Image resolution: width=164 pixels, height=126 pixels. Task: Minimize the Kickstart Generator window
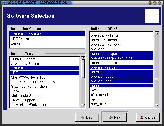(150, 3)
